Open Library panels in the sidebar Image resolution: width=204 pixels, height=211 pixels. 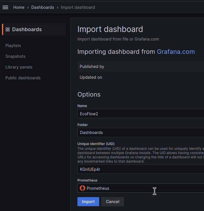19,67
